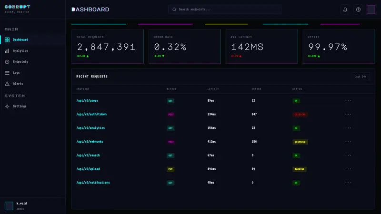Focus the Search endpoints field
Image resolution: width=381 pixels, height=214 pixels.
point(225,10)
